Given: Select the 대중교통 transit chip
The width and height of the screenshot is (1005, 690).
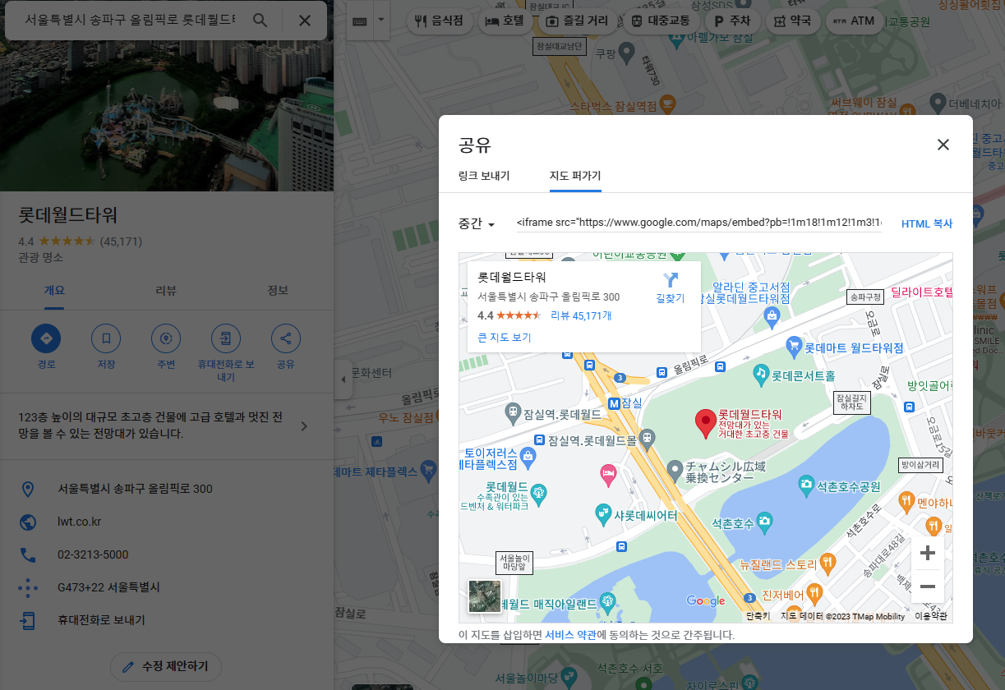Looking at the screenshot, I should (661, 21).
